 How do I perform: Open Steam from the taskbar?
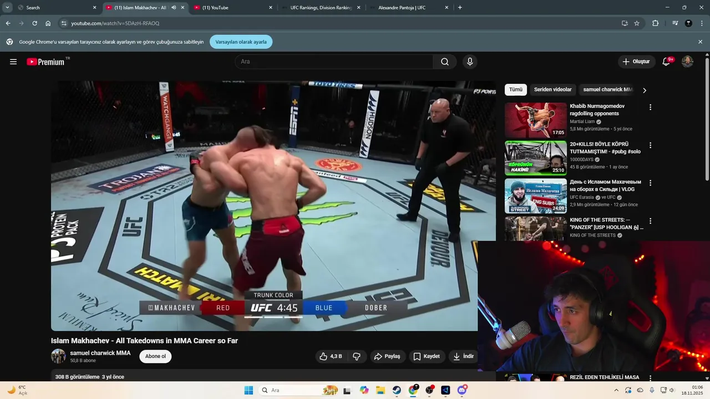coord(397,390)
